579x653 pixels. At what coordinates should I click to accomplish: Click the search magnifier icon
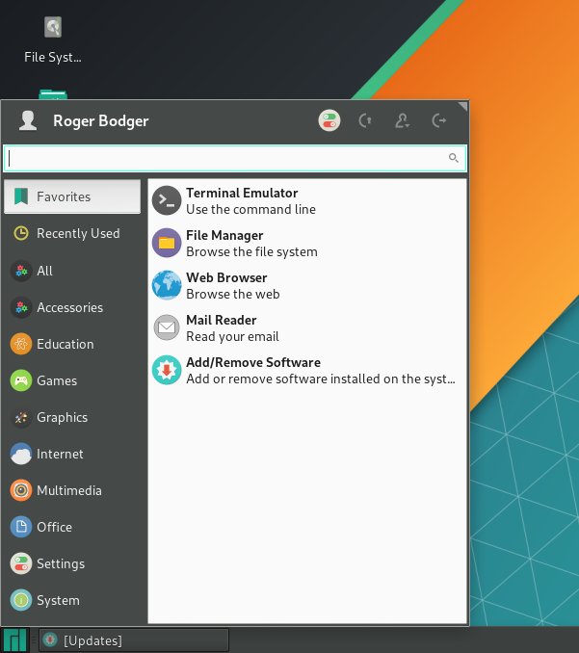tap(453, 158)
